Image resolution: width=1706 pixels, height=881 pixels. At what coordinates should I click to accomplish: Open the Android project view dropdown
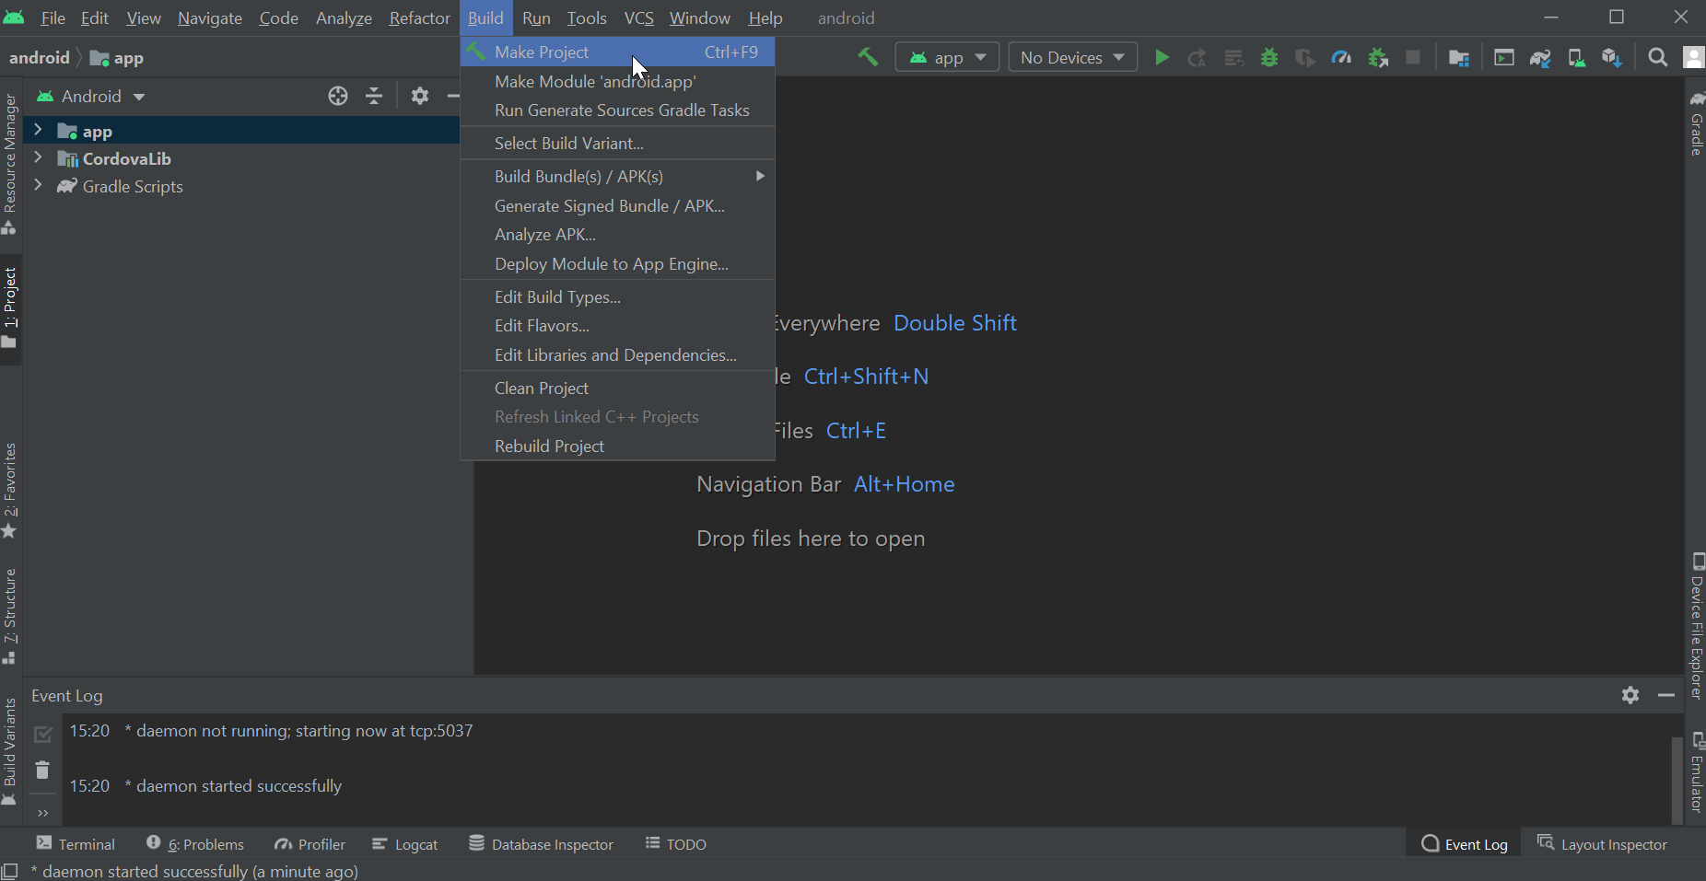pos(90,96)
